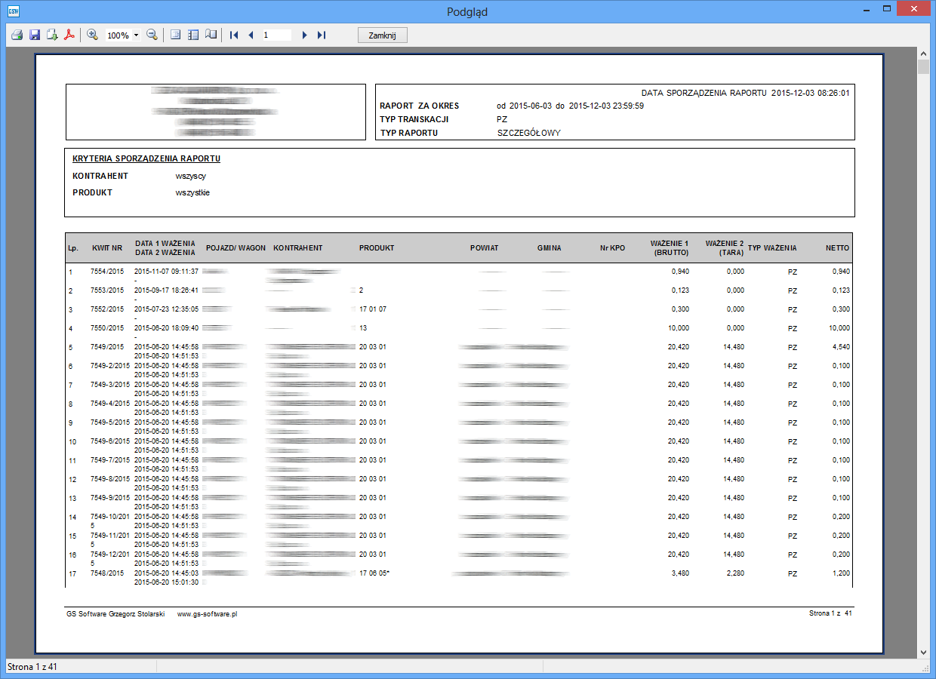Zoom in with magnifier plus icon
Viewport: 936px width, 679px height.
(x=92, y=35)
